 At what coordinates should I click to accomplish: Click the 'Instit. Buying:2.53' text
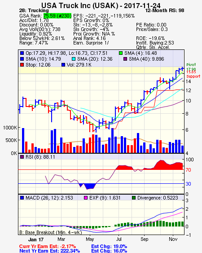coord(155,43)
